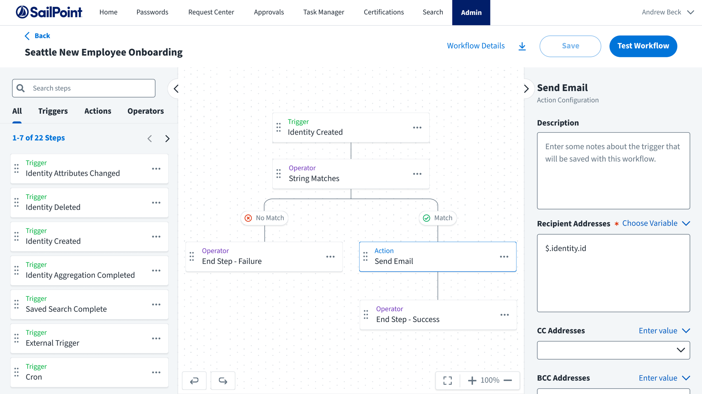Viewport: 702px width, 394px height.
Task: Click the undo arrow on canvas
Action: 194,381
